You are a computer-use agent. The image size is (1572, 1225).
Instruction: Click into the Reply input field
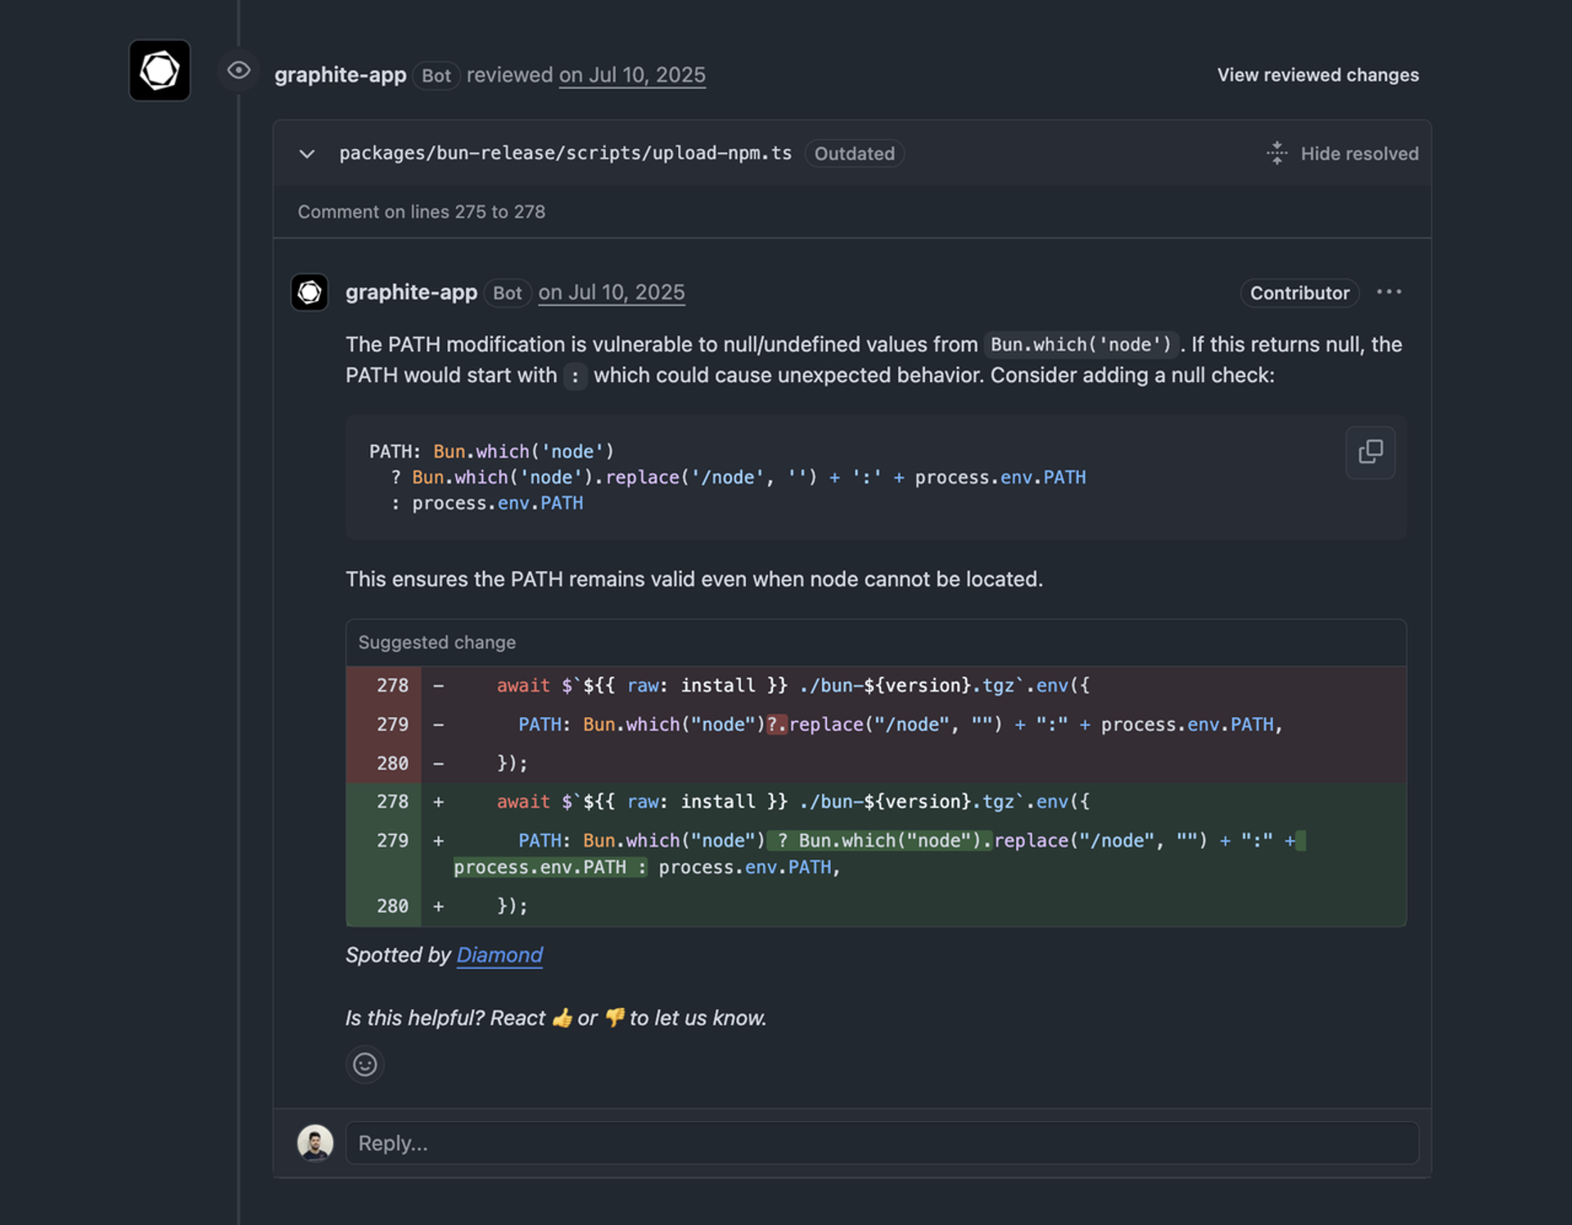click(x=882, y=1142)
